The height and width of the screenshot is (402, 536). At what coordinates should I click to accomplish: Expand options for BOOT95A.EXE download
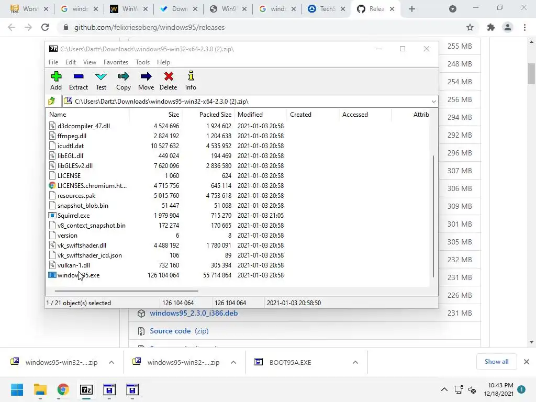(355, 362)
